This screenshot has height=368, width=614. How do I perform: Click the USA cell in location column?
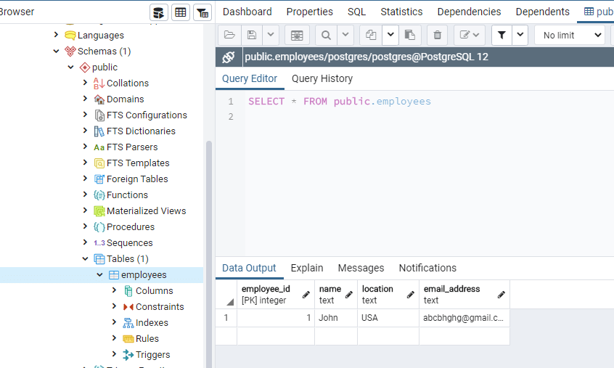click(x=388, y=318)
